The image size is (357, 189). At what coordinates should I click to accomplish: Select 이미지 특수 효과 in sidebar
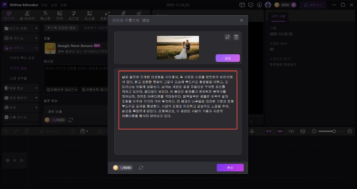coord(22,58)
